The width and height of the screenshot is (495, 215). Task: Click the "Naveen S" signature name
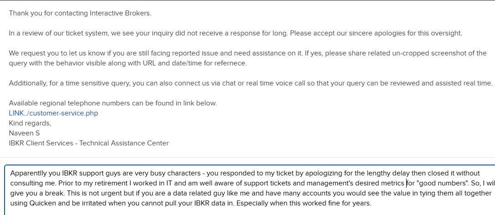[x=24, y=133]
